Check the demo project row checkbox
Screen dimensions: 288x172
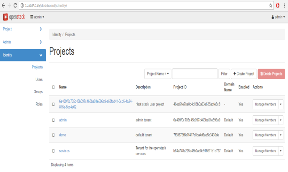click(53, 135)
